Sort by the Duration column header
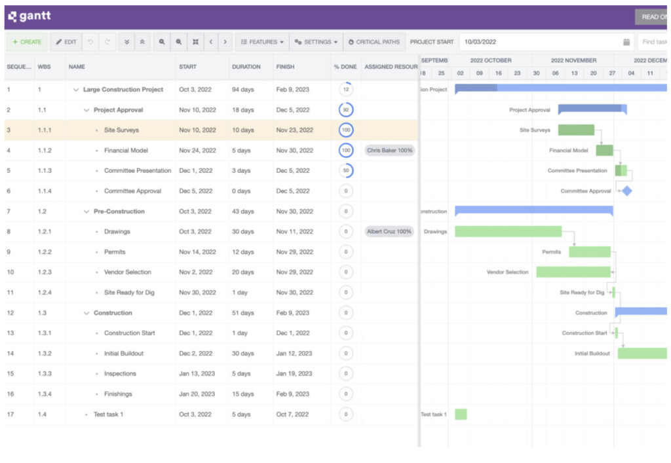 (x=246, y=67)
